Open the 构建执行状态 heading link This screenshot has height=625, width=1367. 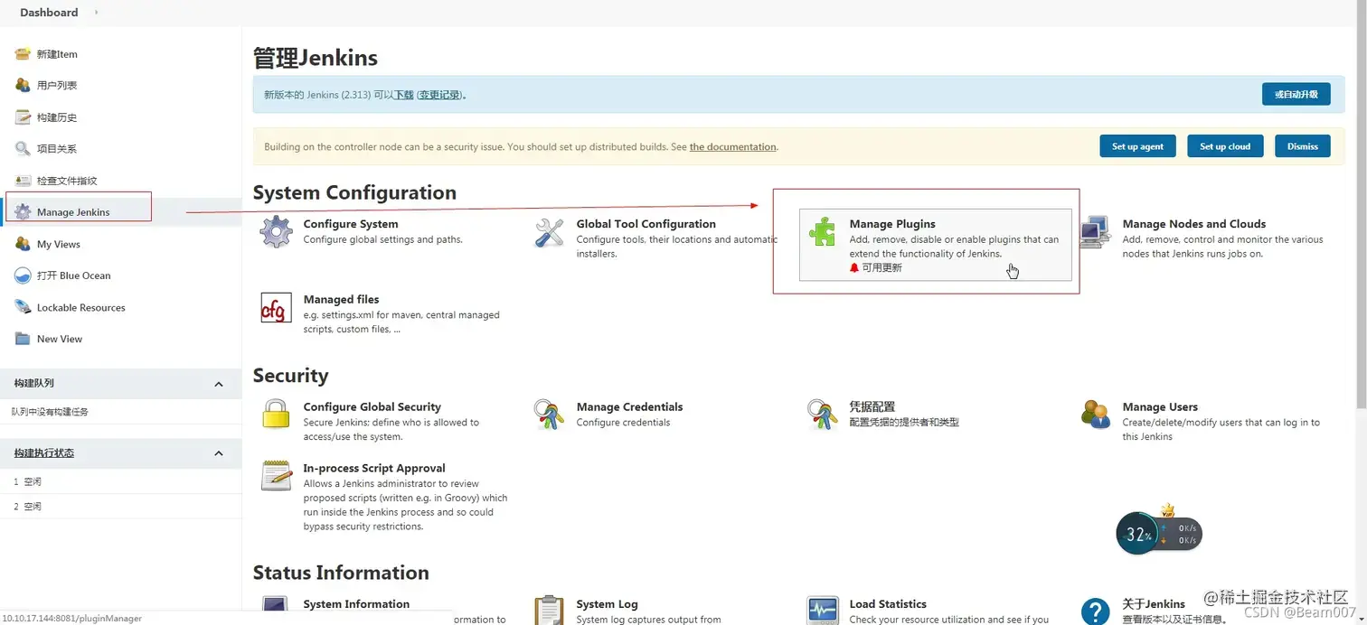(x=44, y=453)
